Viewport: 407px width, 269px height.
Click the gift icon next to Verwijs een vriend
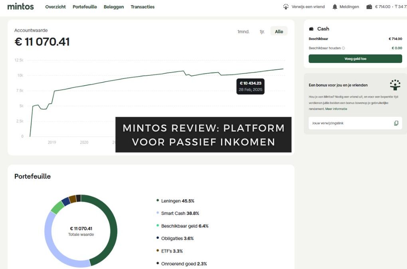click(285, 6)
